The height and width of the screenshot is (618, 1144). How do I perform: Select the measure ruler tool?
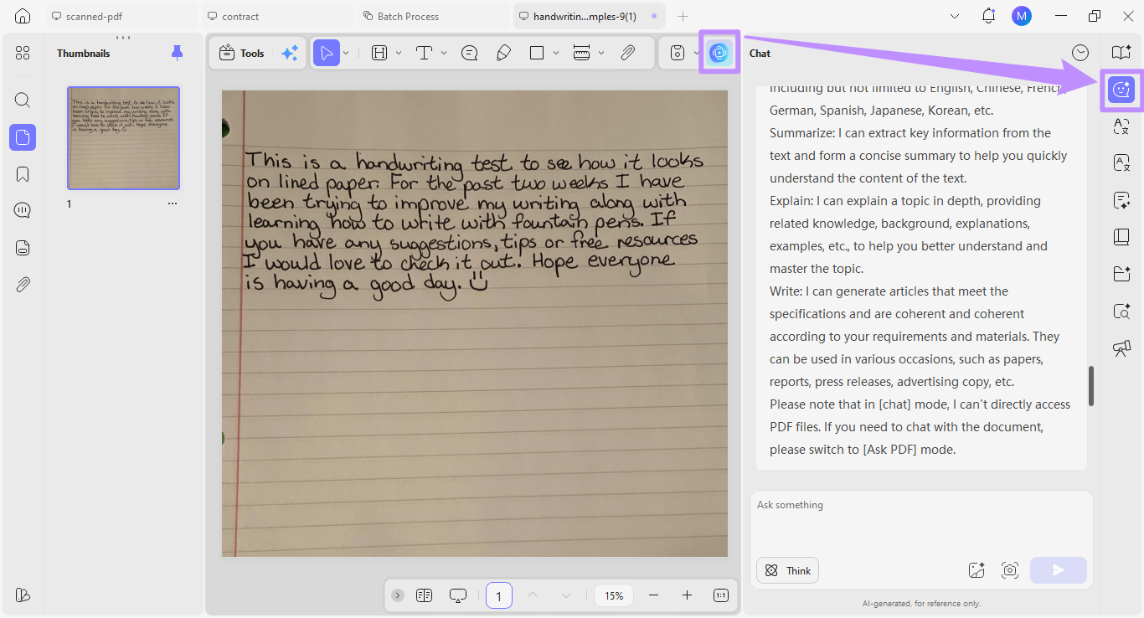[x=581, y=53]
